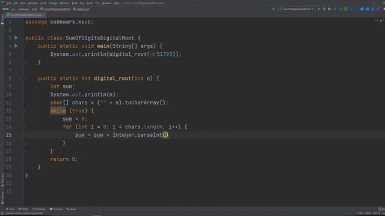Click the SumOfDigitsDigitalRoot breadcrumb in navigation bar
The height and width of the screenshot is (216, 385).
[x=55, y=9]
